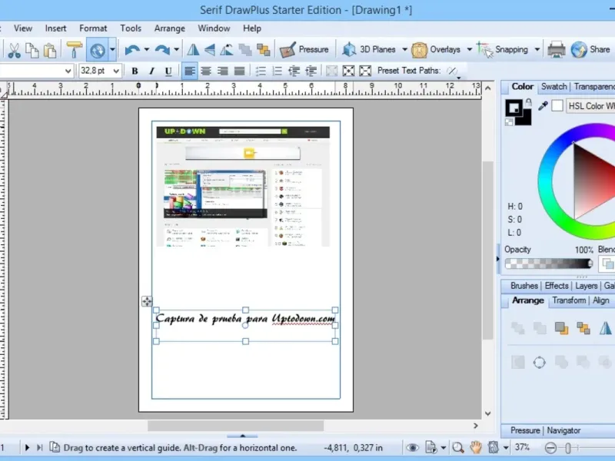The width and height of the screenshot is (615, 461).
Task: Click the text frame fit icon beside Preset Text Paths
Action: pos(365,71)
